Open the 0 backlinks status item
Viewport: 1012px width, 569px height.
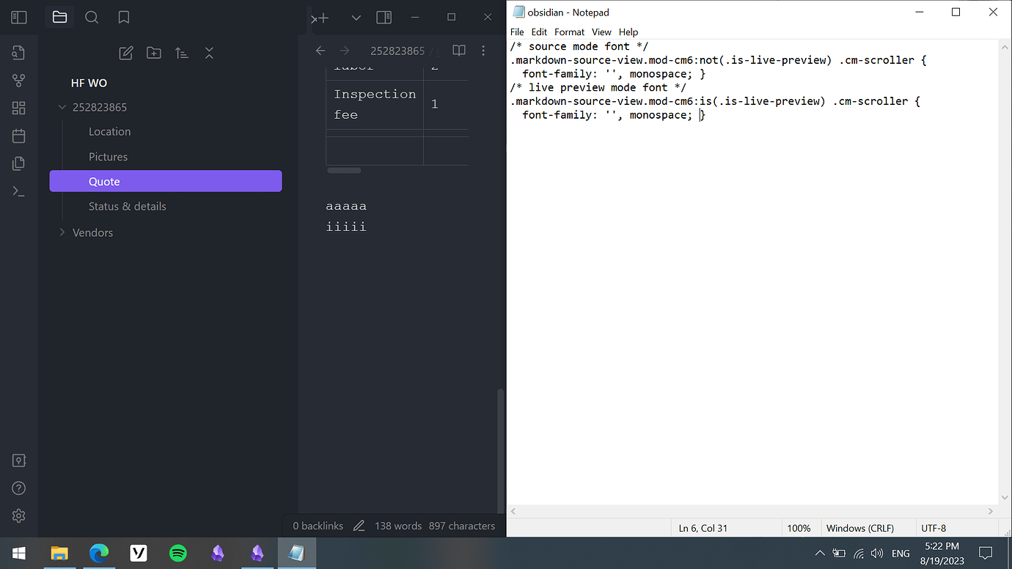[318, 526]
